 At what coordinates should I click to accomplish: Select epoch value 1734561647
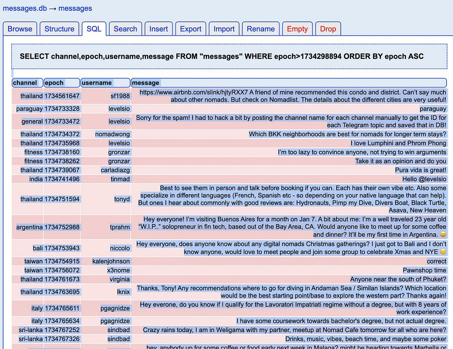(62, 96)
